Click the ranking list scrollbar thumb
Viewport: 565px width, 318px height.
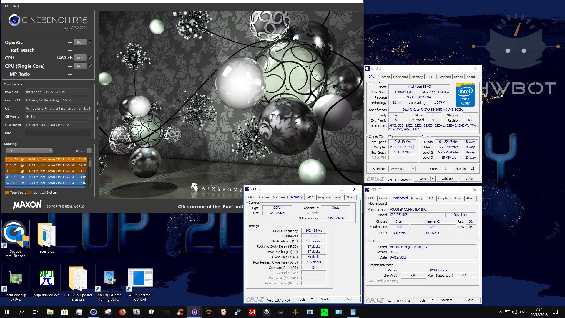tap(90, 163)
